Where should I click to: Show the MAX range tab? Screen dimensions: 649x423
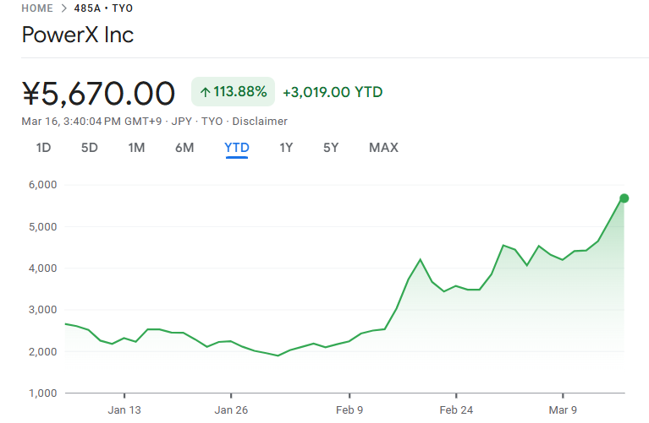tap(383, 148)
